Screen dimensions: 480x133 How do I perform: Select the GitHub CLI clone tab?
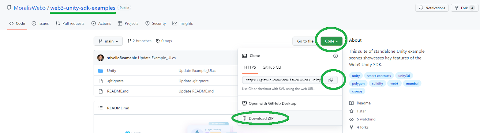[272, 67]
